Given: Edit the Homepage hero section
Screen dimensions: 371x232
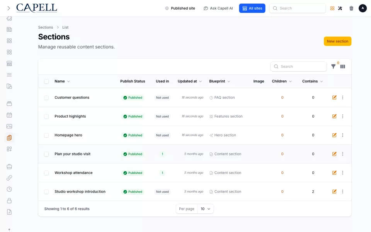Looking at the screenshot, I should click(x=334, y=135).
